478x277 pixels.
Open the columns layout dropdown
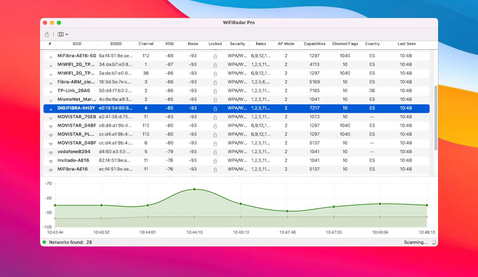(63, 34)
